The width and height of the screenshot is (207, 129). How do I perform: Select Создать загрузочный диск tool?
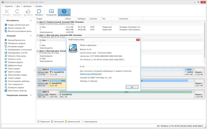point(19,25)
